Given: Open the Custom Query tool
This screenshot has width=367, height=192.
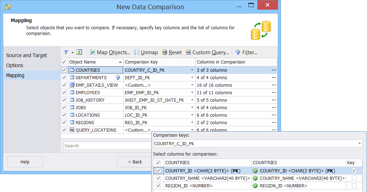Looking at the screenshot, I should pos(207,52).
